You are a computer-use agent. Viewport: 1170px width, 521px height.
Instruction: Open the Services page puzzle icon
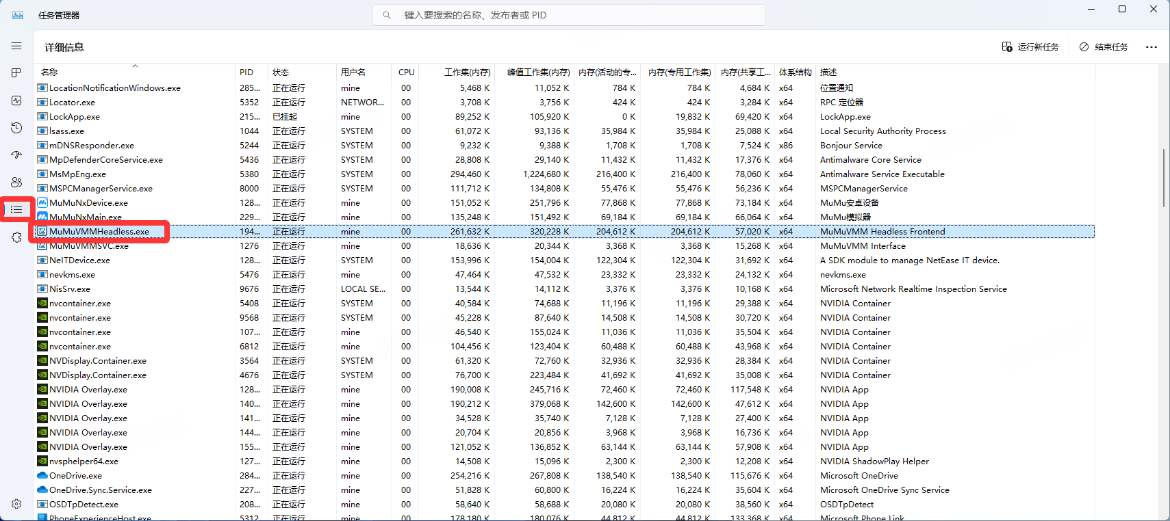coord(16,237)
